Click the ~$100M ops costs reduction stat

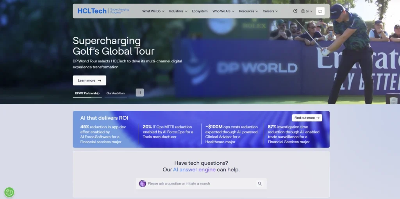(x=232, y=134)
